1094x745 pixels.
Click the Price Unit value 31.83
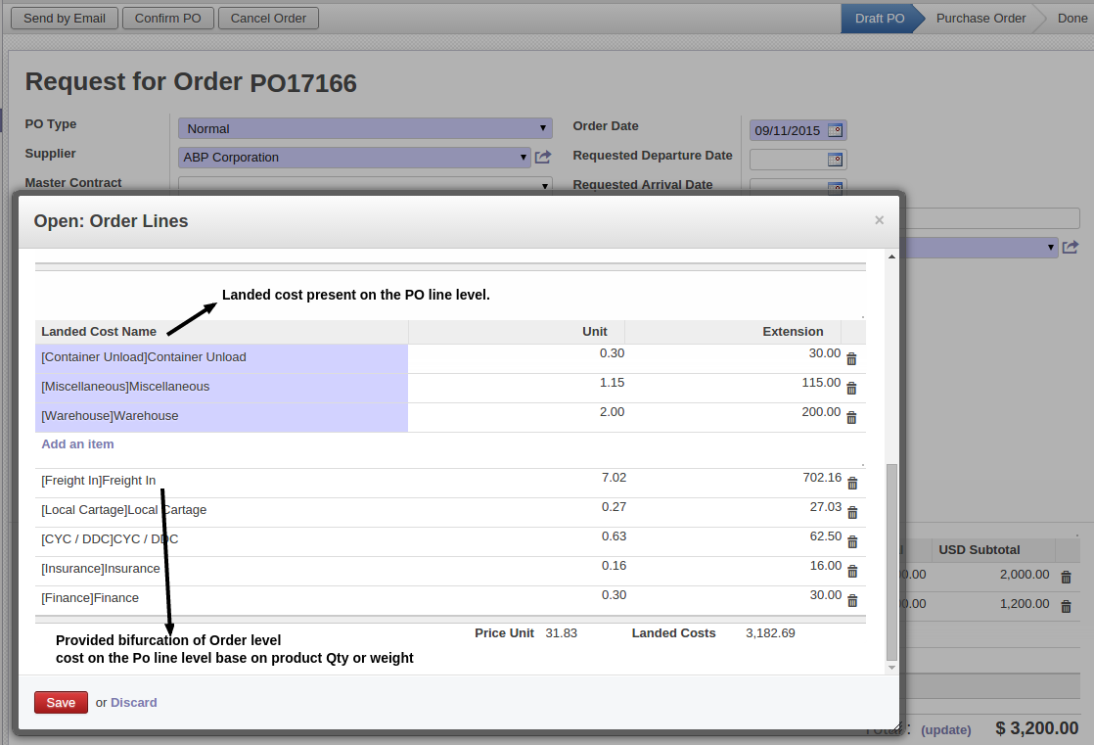pyautogui.click(x=561, y=633)
